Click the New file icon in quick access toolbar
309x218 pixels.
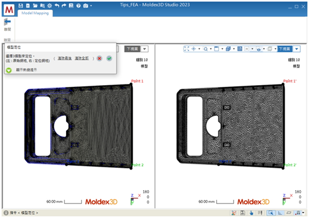click(28, 6)
